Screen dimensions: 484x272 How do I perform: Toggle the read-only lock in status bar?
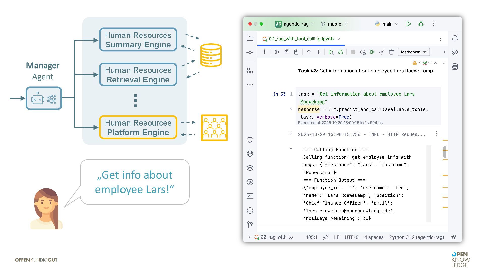(x=453, y=237)
